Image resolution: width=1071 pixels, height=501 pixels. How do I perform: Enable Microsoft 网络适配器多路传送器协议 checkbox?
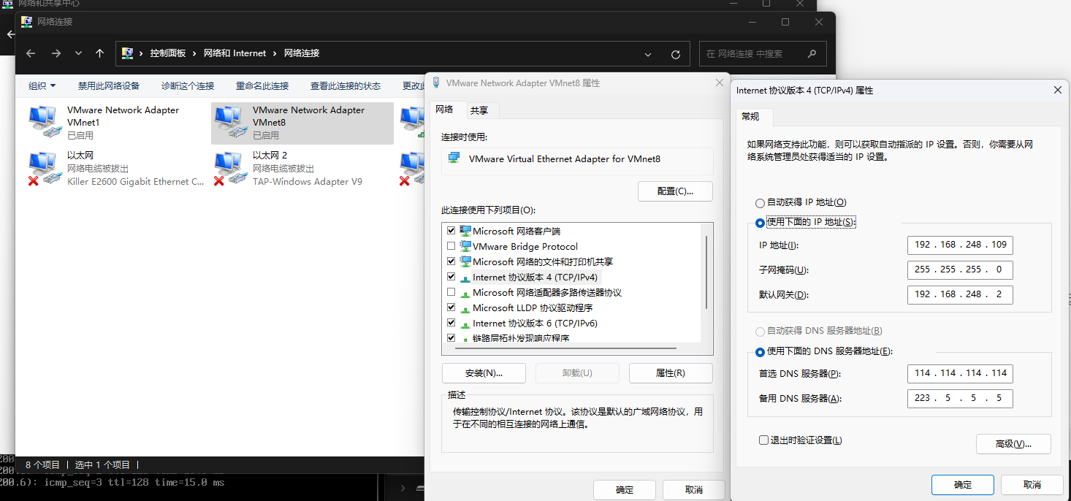pos(451,292)
